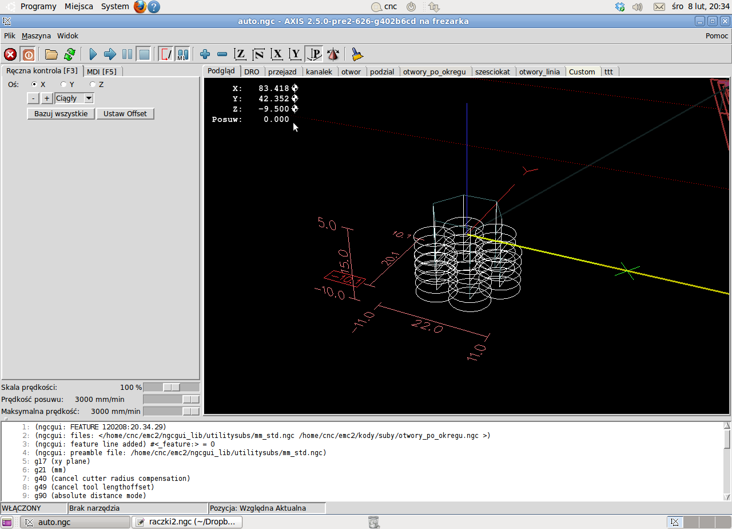Switch to raczki2.ngc window in taskbar
The width and height of the screenshot is (732, 529).
tap(187, 522)
